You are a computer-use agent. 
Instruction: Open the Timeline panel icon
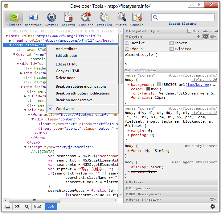(86, 17)
